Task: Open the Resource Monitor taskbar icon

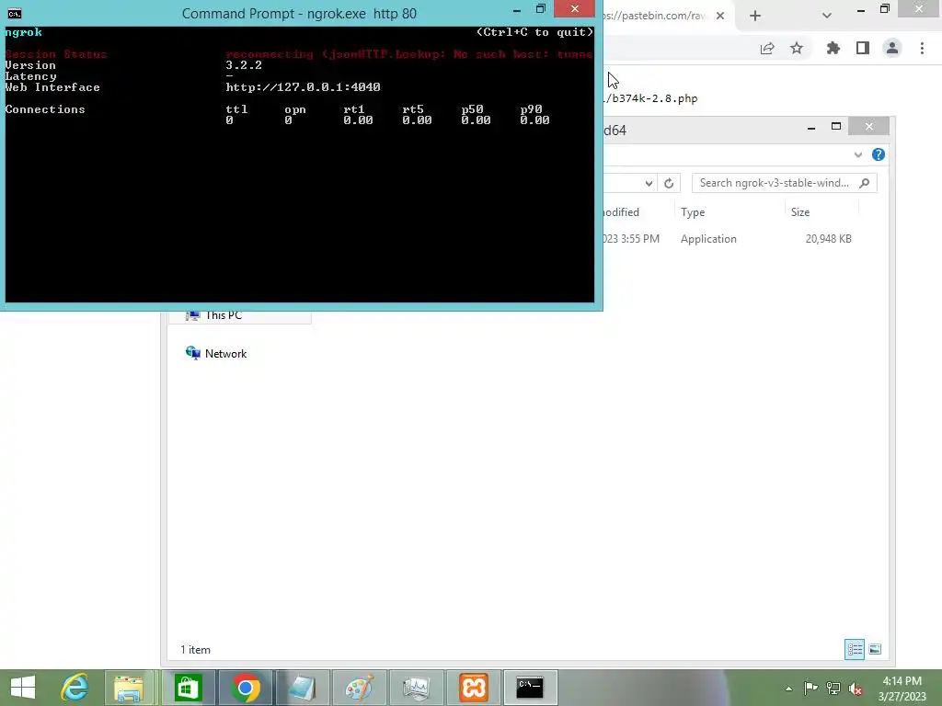Action: click(416, 688)
